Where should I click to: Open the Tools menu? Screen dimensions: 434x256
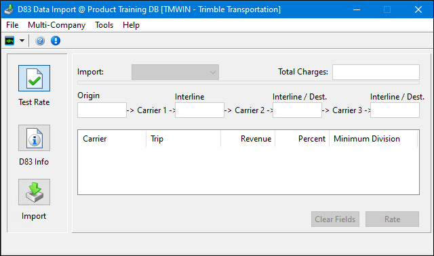[x=104, y=25]
